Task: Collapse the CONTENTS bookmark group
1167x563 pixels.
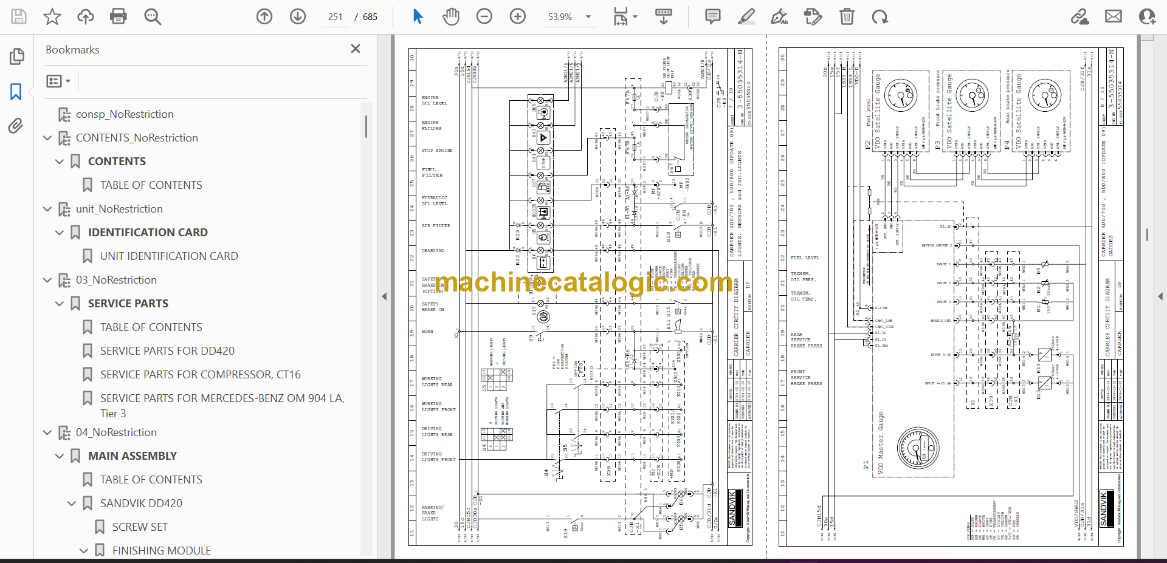Action: [60, 162]
